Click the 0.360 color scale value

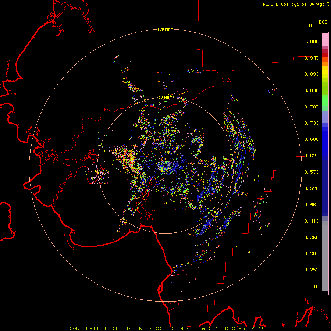(x=312, y=238)
